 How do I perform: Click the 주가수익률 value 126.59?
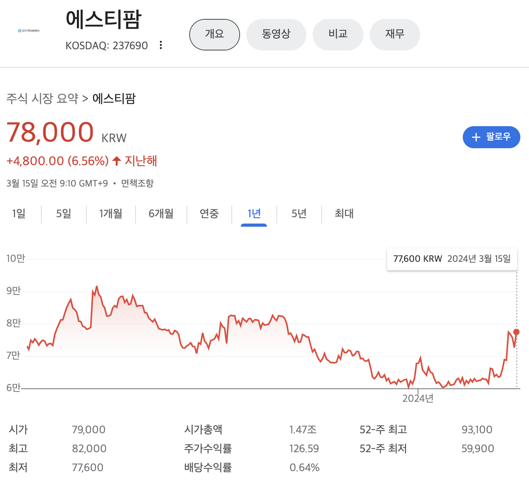pyautogui.click(x=304, y=449)
